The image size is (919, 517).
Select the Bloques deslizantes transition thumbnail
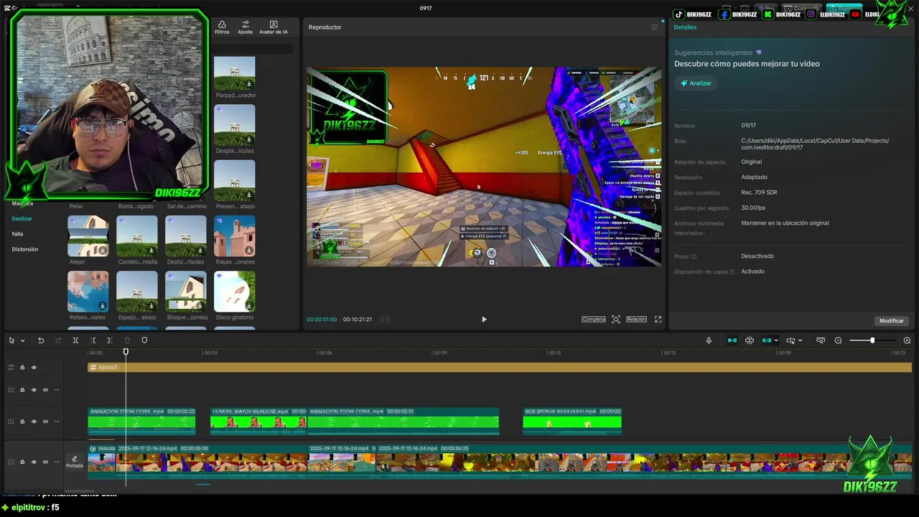tap(186, 292)
